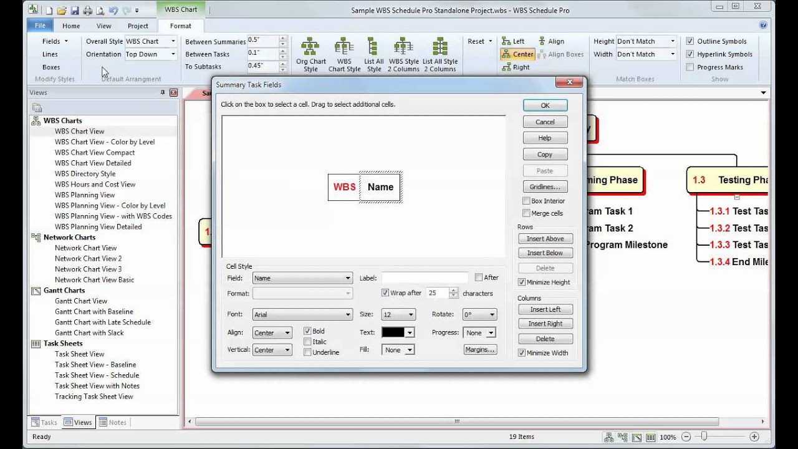
Task: Switch to WBS chart view in status bar
Action: click(608, 437)
